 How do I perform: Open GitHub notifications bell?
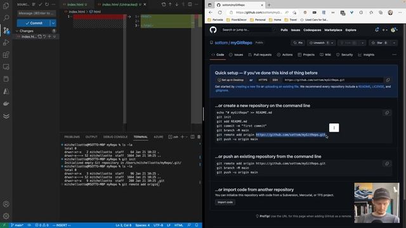point(377,30)
